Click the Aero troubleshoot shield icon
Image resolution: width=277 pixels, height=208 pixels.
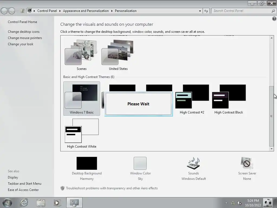62,188
